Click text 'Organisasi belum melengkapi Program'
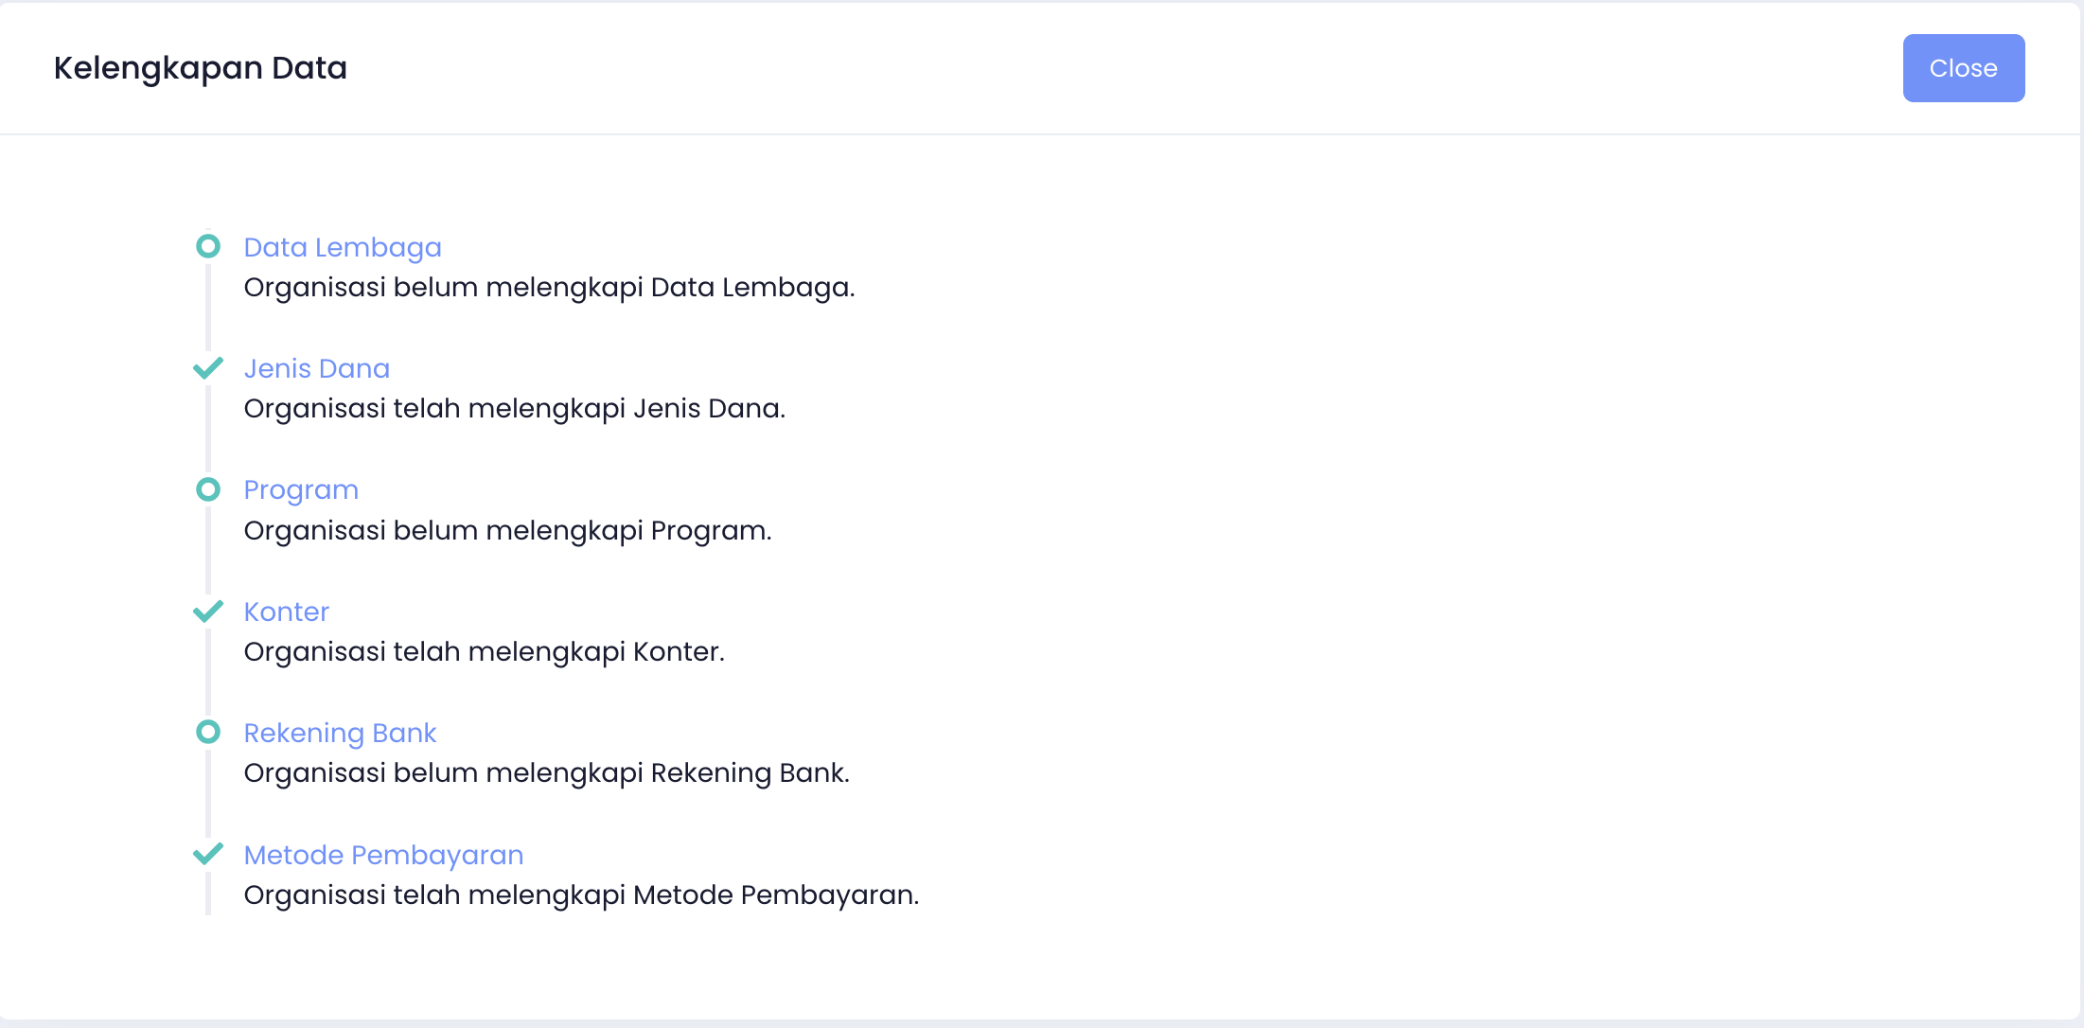 (507, 530)
